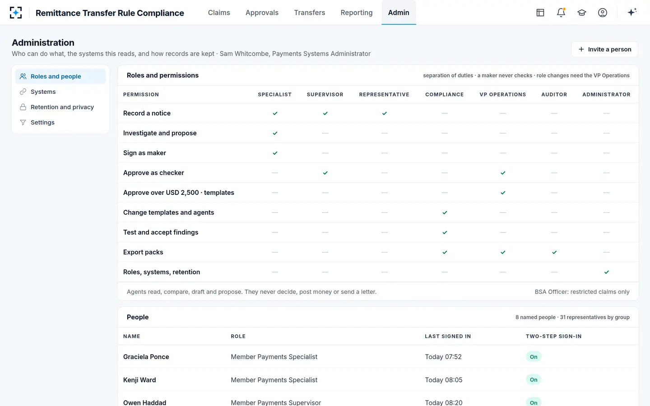Click the "Export packs" permission label
650x406 pixels.
coord(143,252)
